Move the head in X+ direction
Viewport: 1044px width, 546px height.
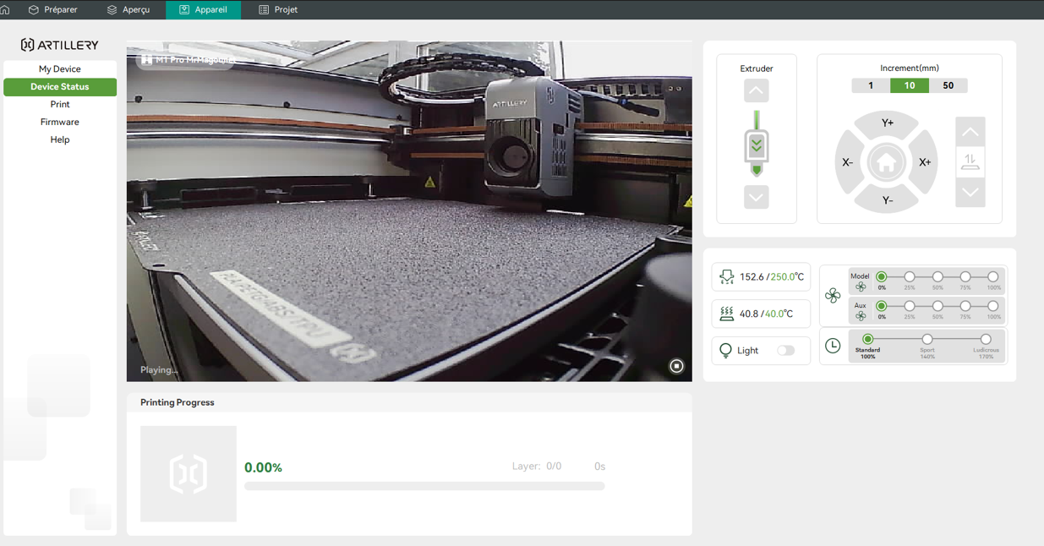[x=925, y=162]
